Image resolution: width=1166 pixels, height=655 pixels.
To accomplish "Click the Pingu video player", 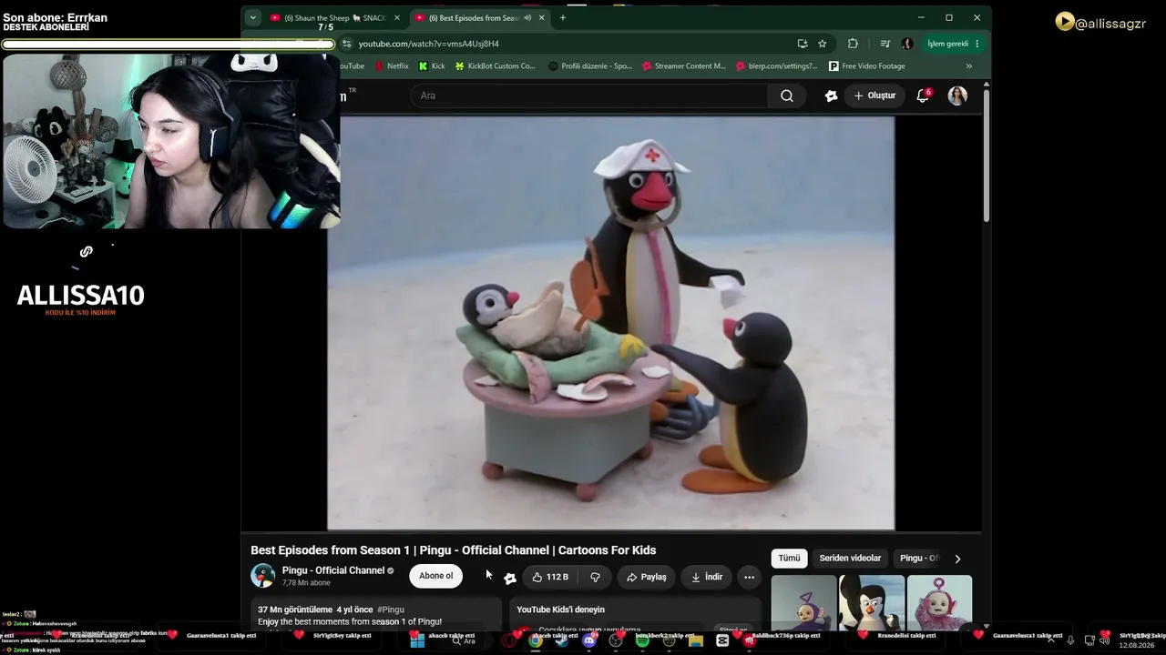I will (x=611, y=323).
